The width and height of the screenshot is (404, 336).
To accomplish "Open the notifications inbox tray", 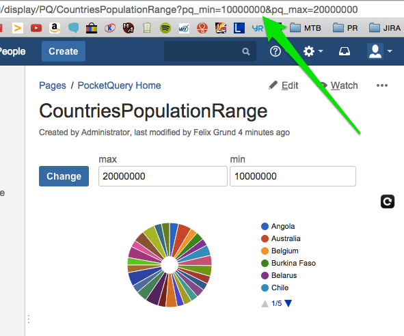I will 345,51.
